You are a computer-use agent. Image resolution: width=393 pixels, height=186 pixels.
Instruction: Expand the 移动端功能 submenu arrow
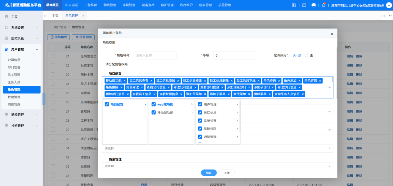coord(192,113)
